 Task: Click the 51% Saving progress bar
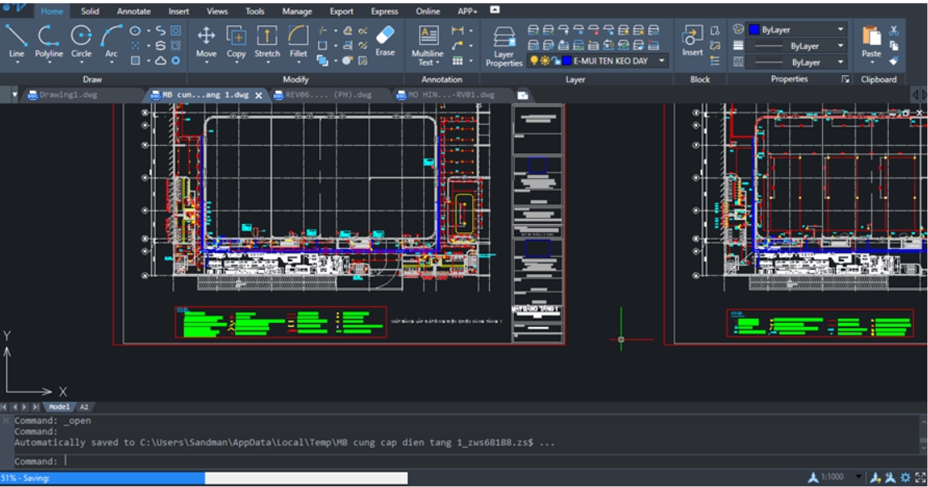coord(204,478)
